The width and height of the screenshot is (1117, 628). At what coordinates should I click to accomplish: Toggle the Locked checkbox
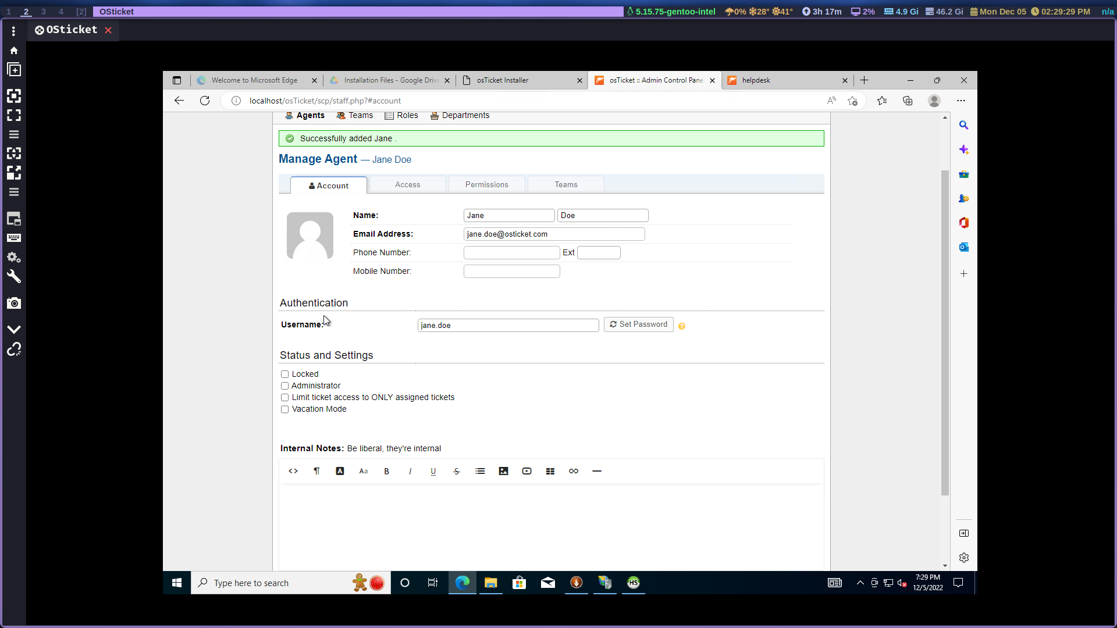point(284,373)
